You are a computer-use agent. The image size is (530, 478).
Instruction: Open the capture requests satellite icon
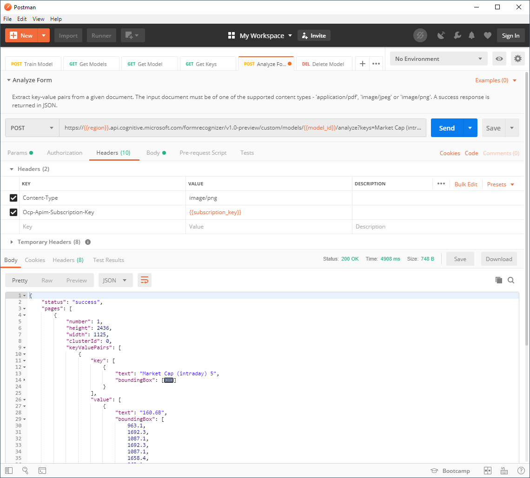coord(441,35)
